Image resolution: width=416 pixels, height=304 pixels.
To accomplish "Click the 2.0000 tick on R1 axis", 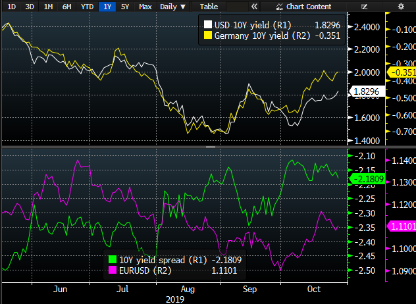I will click(367, 72).
